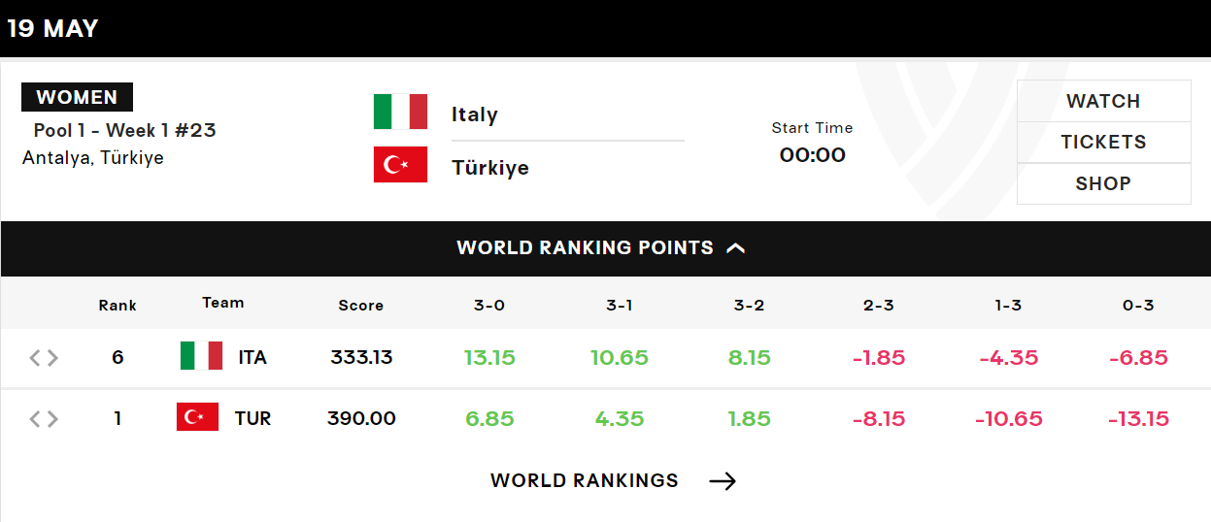This screenshot has height=522, width=1211.
Task: Select the Türkiye team name
Action: coord(490,168)
